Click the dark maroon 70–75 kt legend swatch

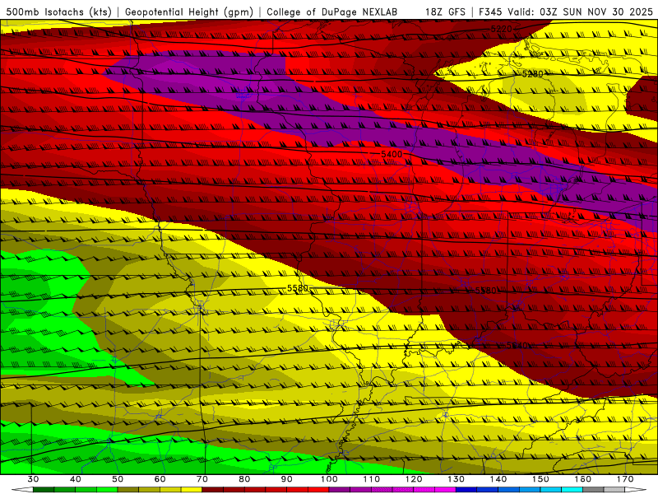click(213, 490)
